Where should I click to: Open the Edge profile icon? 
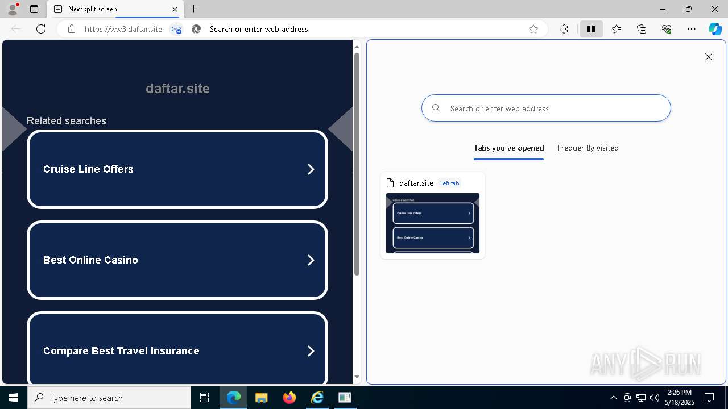(x=12, y=9)
